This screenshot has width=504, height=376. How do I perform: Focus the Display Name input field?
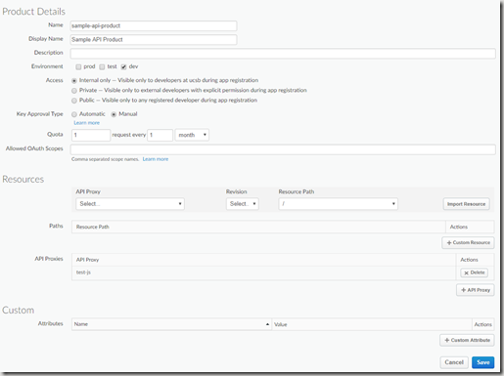[x=154, y=39]
